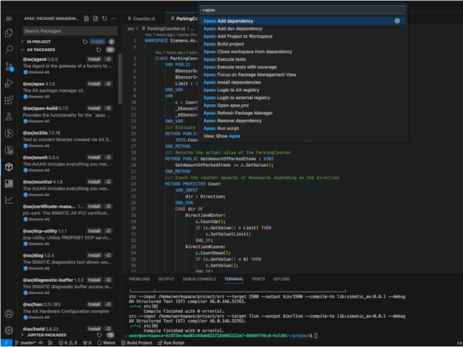
Task: Click blue Install button in IN PROJECT row
Action: click(97, 42)
